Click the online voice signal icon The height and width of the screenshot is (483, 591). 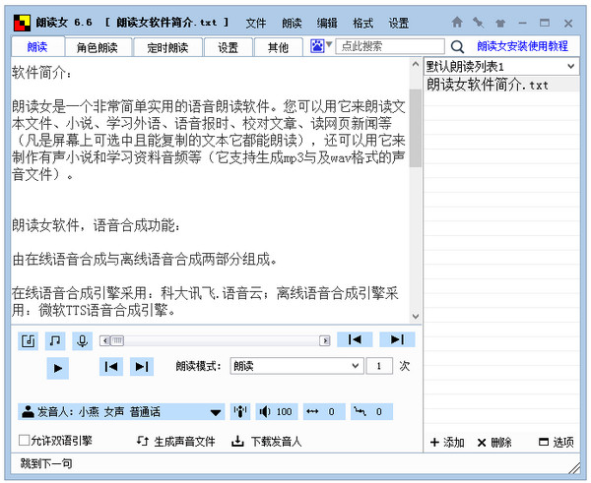tap(240, 411)
